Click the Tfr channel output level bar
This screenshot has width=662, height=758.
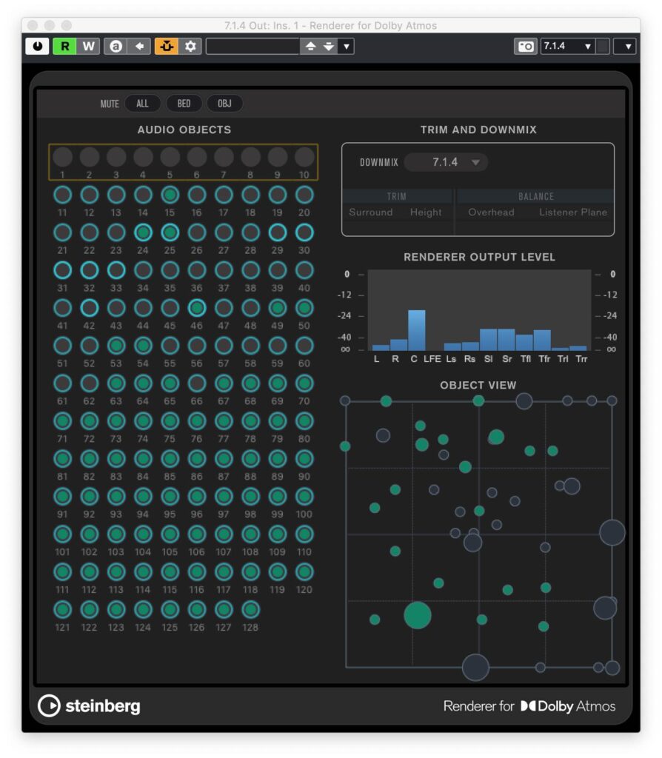[542, 341]
